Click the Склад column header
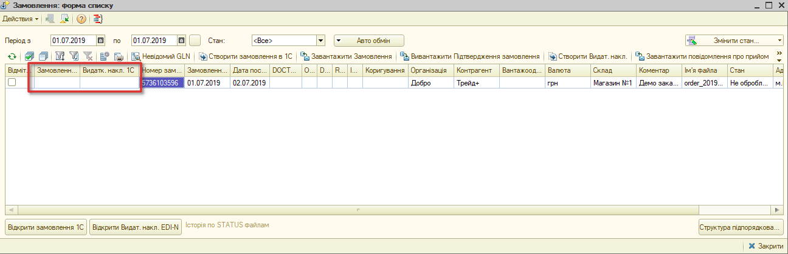788x254 pixels. 613,70
